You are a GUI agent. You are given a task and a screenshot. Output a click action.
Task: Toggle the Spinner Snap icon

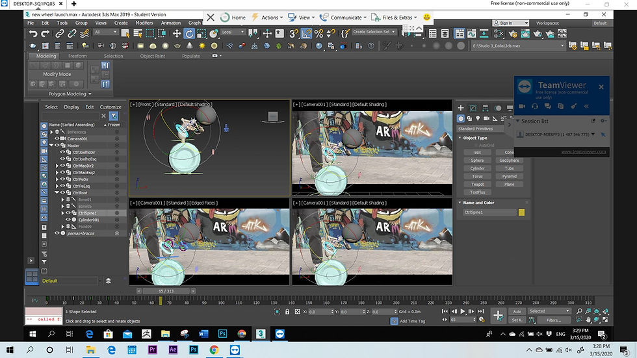coord(331,34)
